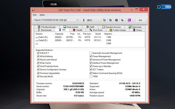
Task: Click the 69 MB/s average speed value
Action: (136, 92)
